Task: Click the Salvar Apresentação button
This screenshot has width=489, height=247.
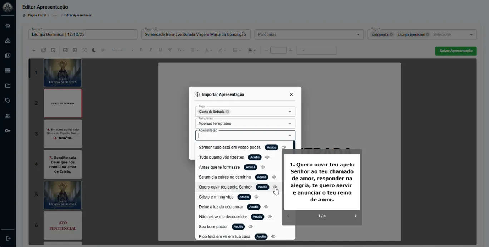Action: [456, 51]
